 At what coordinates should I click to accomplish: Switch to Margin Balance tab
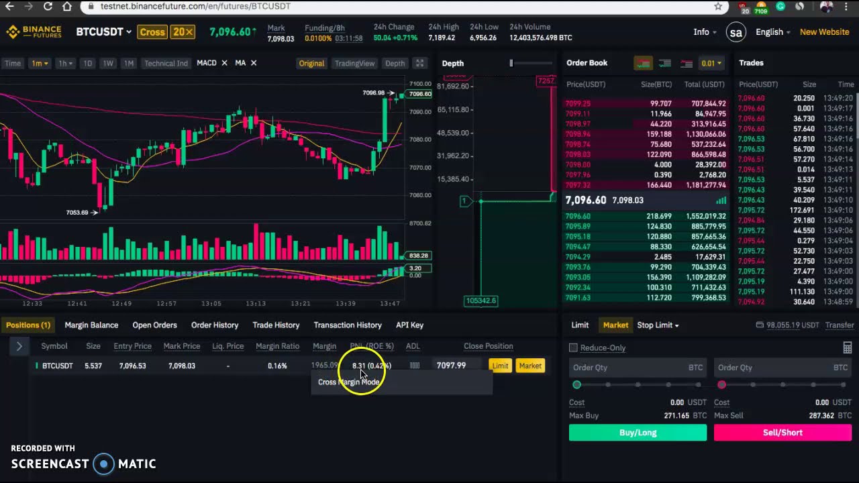tap(91, 325)
